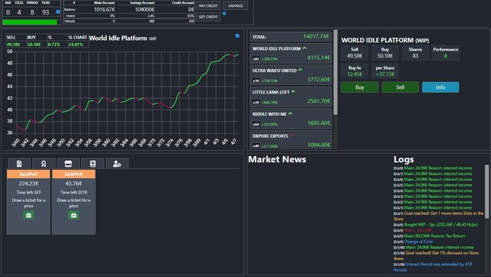Viewport: 491px width, 277px height.
Task: Select Little Lama Loft stock entry
Action: 291,97
